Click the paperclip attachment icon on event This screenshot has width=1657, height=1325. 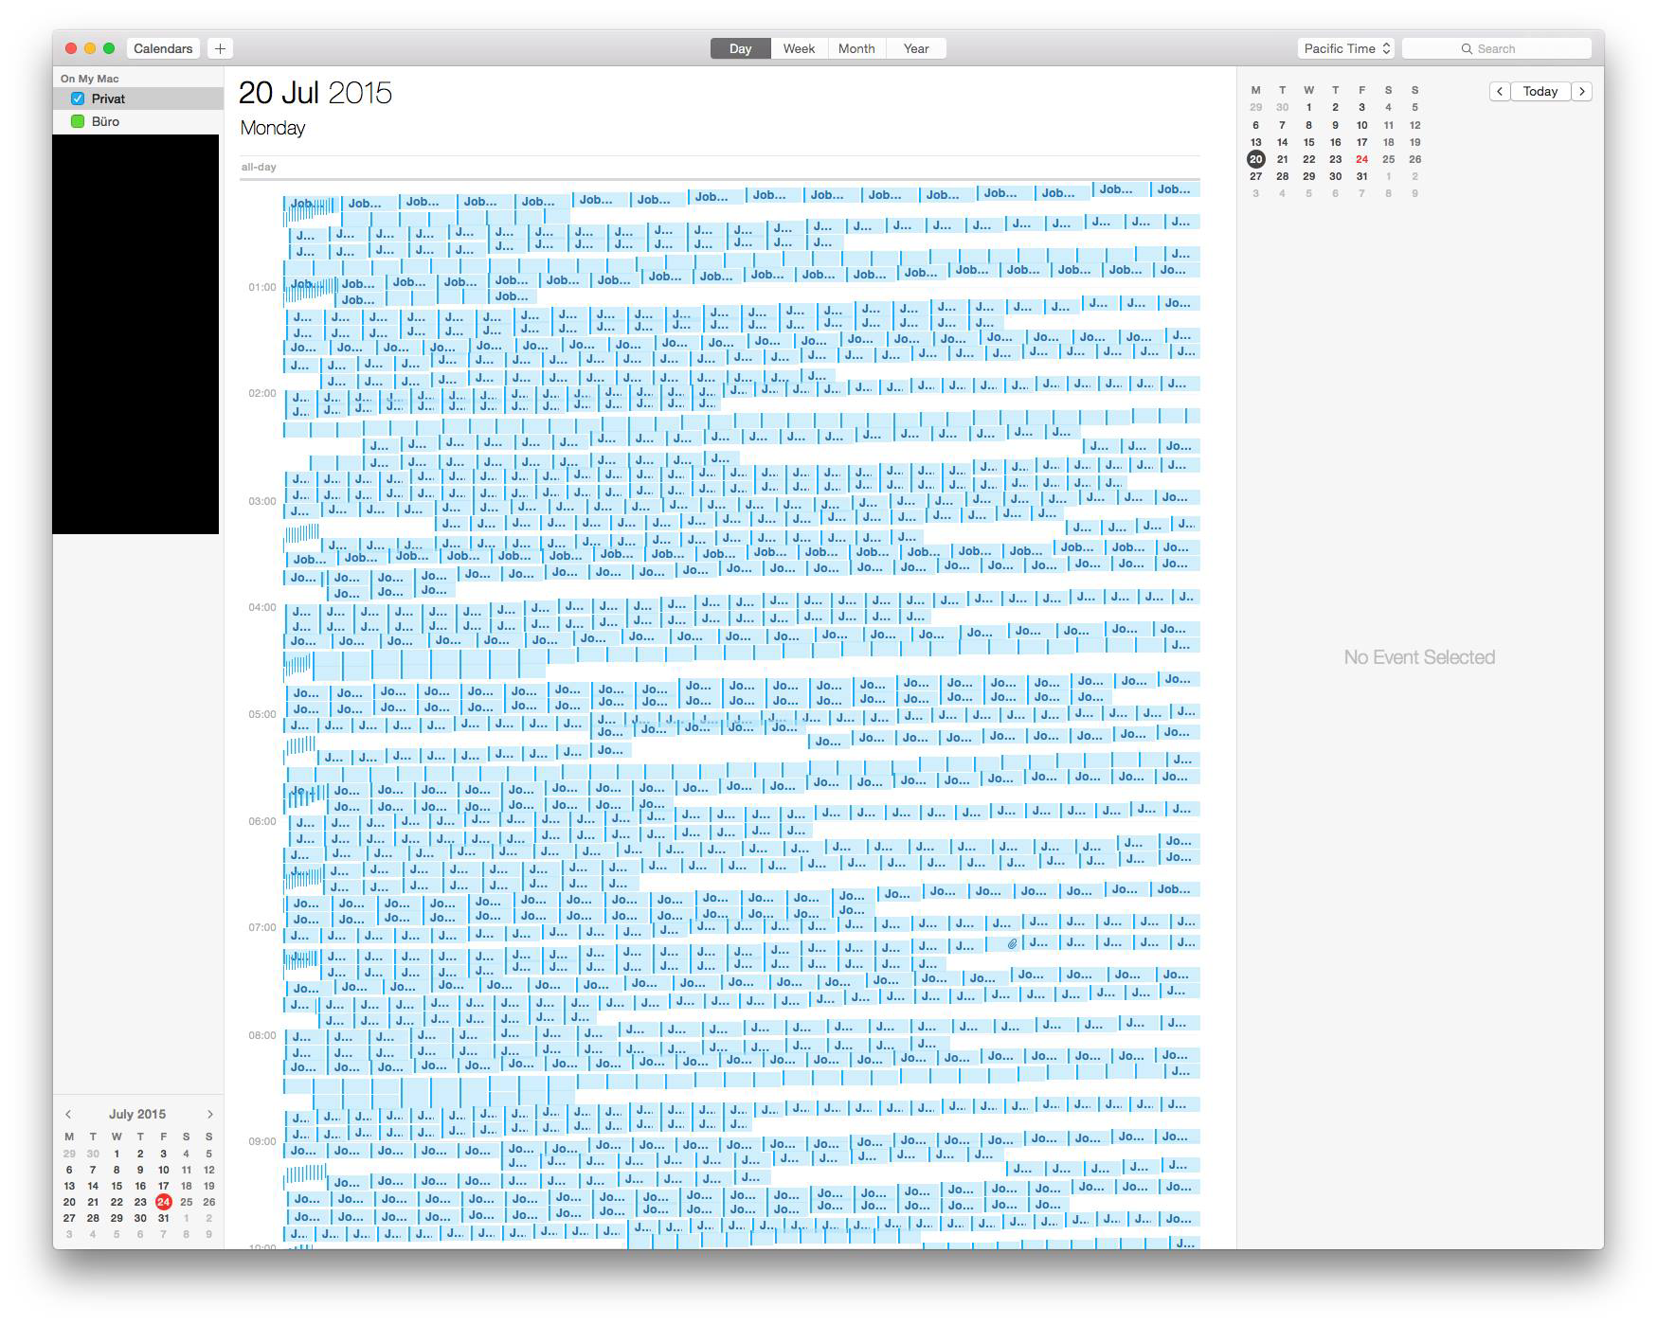point(1012,943)
